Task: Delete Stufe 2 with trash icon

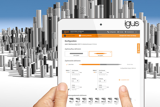Action: [x=96, y=89]
